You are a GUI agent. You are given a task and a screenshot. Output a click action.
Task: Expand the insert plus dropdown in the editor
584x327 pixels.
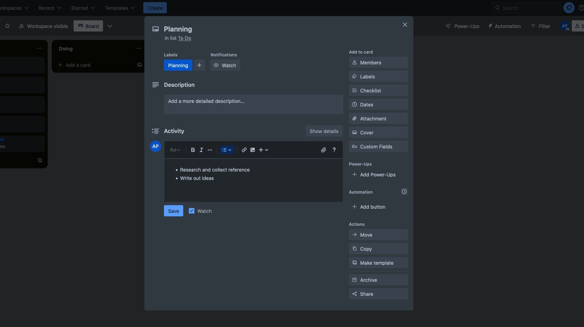pyautogui.click(x=263, y=150)
